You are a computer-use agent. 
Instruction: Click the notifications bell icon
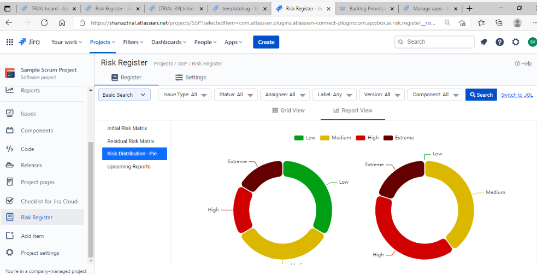[483, 42]
